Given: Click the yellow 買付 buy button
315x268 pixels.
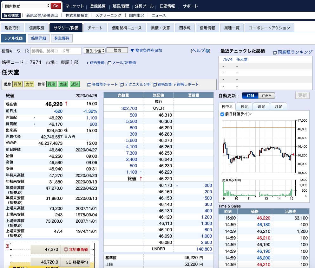Looking at the screenshot, I should coord(17,84).
